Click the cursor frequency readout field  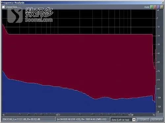click(28, 119)
